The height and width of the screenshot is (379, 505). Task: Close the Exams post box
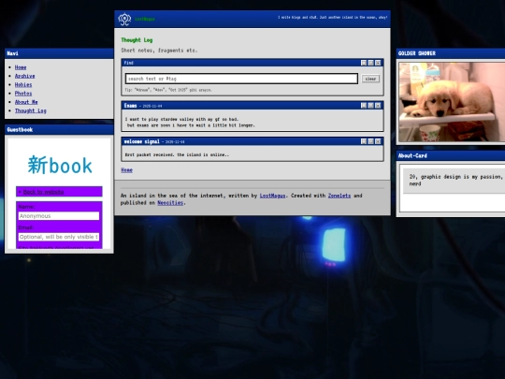[x=378, y=106]
